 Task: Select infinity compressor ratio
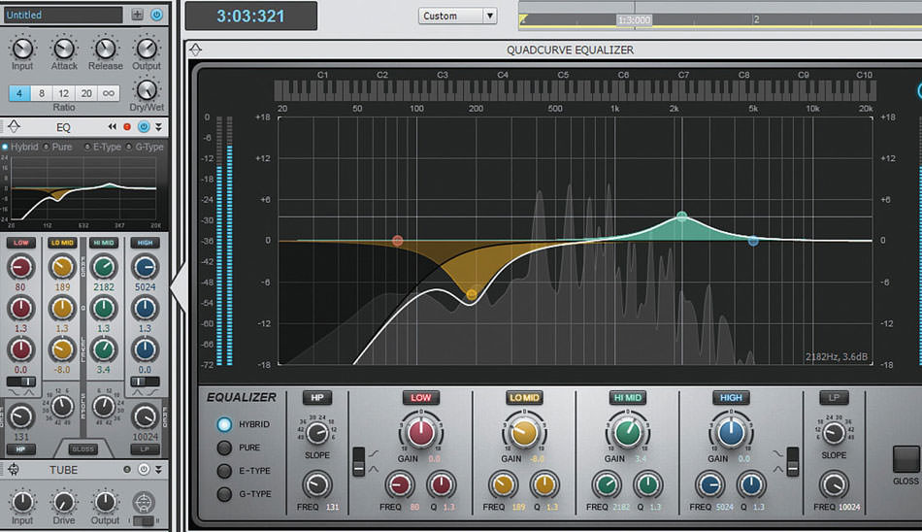(x=109, y=93)
